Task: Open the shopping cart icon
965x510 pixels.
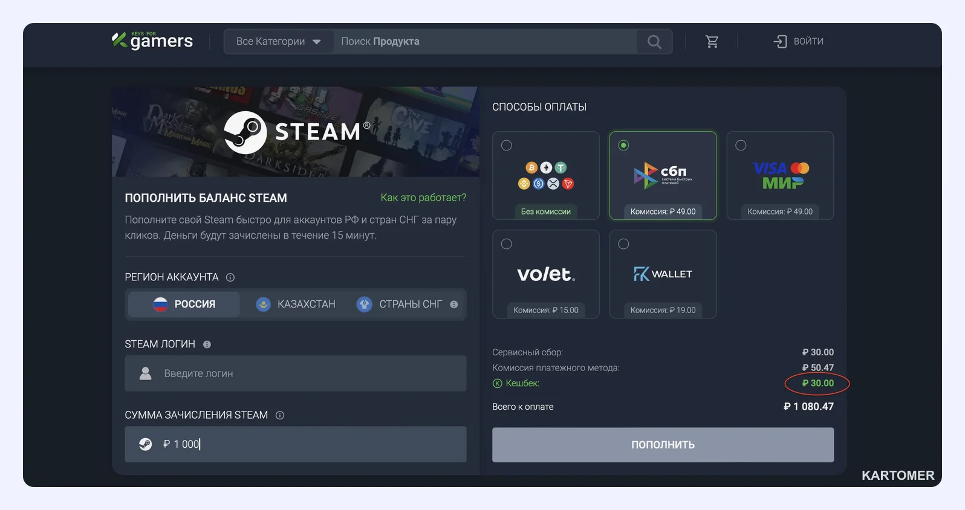Action: tap(712, 42)
